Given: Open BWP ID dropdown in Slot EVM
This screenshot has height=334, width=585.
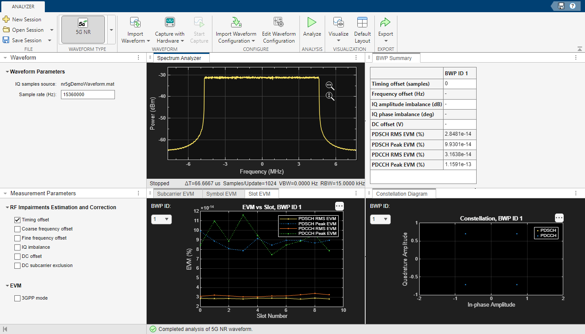Looking at the screenshot, I should (161, 220).
